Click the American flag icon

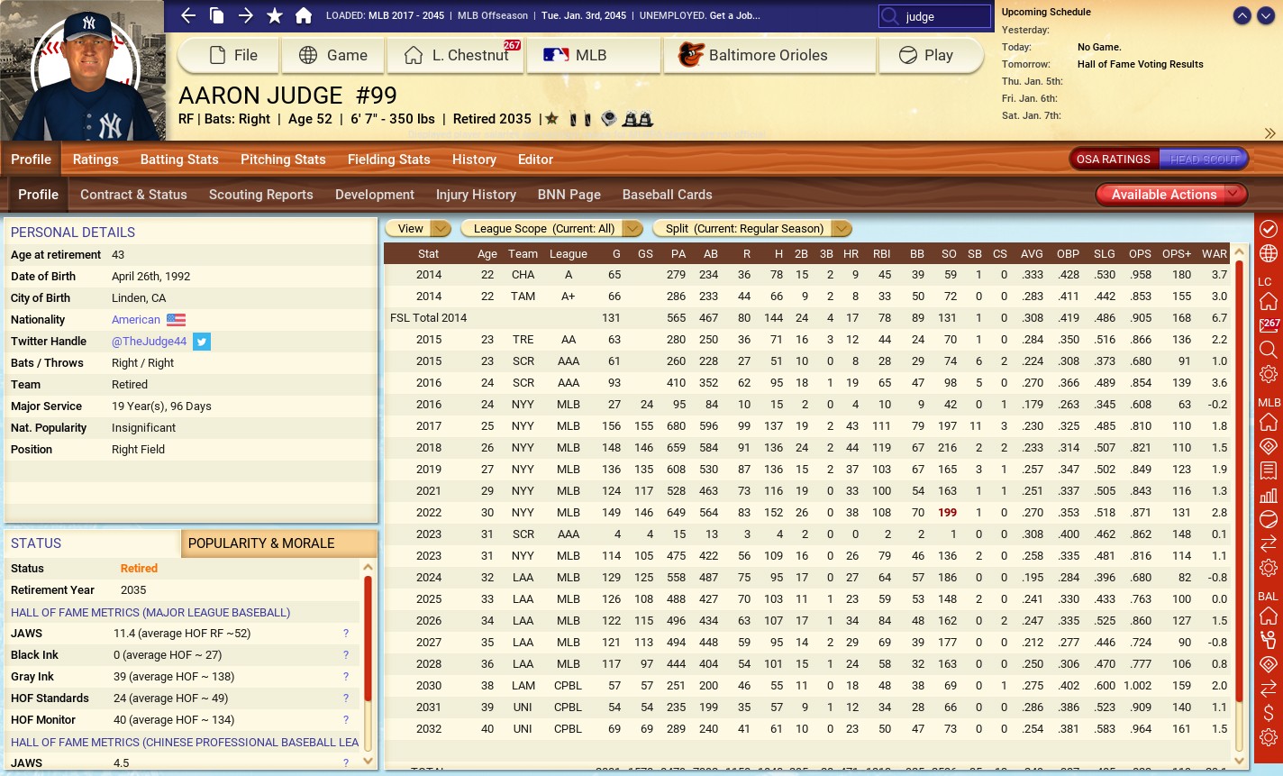(x=176, y=320)
